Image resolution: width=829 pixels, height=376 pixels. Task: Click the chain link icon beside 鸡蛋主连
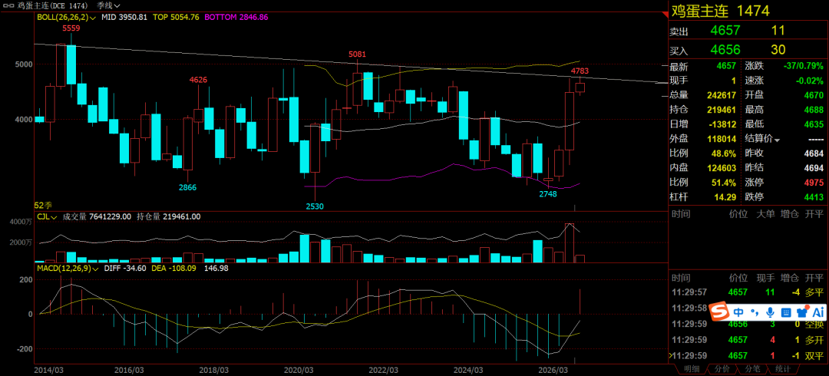point(9,5)
